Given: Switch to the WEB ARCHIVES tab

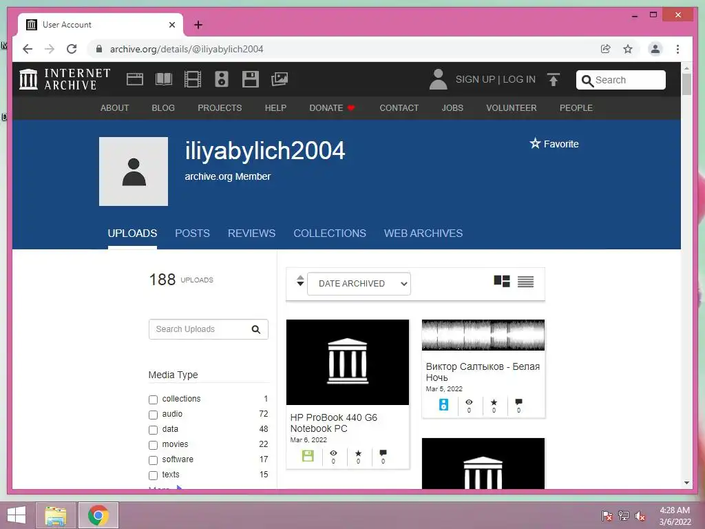Looking at the screenshot, I should 423,233.
